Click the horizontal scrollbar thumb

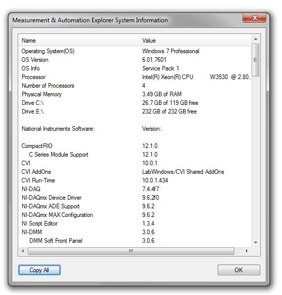point(131,251)
